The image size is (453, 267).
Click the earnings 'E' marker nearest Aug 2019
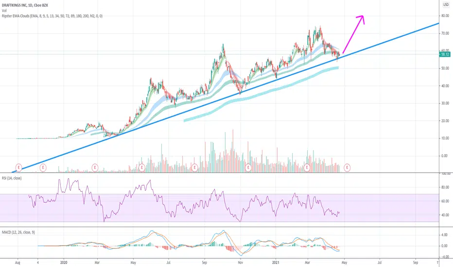click(18, 167)
